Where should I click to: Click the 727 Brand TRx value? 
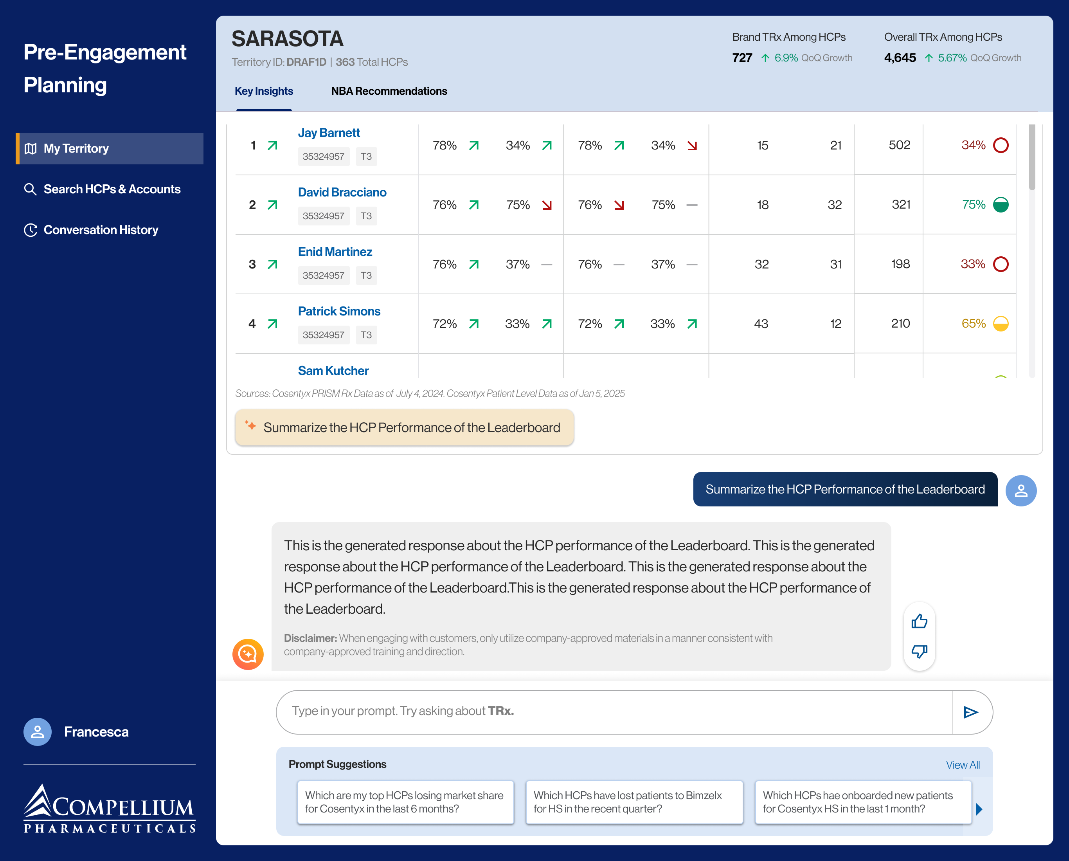tap(742, 58)
